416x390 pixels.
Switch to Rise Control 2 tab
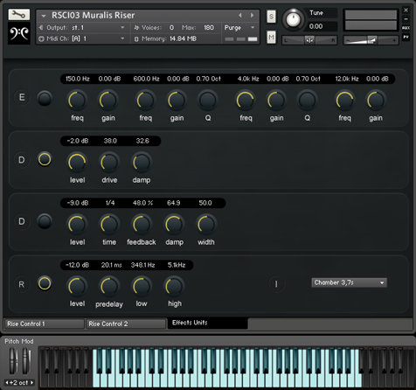[x=126, y=324]
